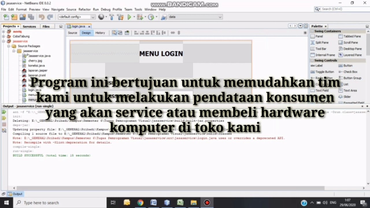Screen dimensions: 370x208
Task: Click the Undo toolbar icon
Action: (42, 17)
